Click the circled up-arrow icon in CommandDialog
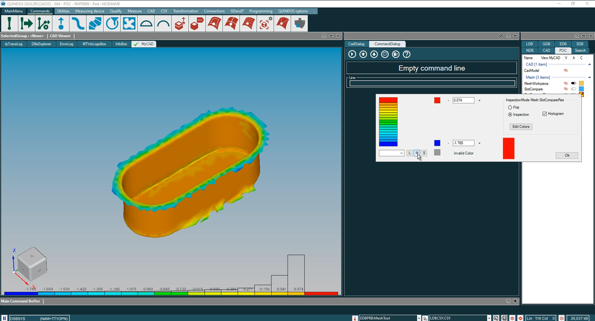 [x=363, y=54]
